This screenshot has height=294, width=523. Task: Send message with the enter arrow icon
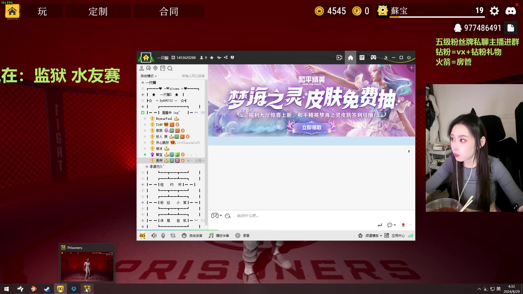coord(380,225)
